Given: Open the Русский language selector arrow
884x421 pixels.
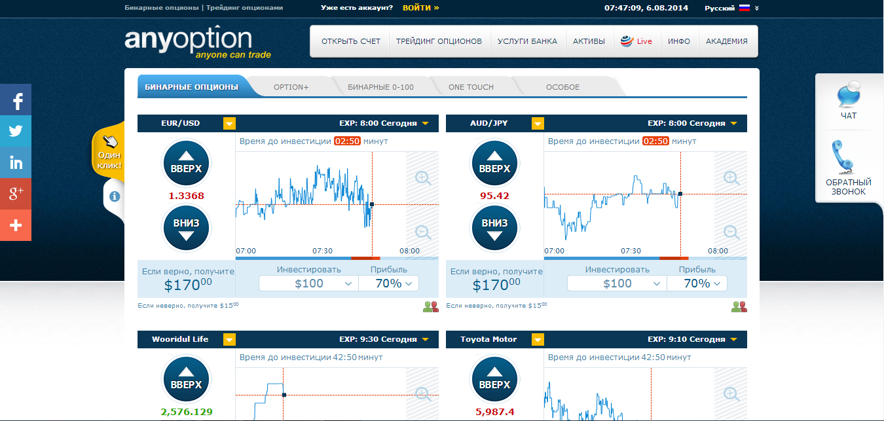Looking at the screenshot, I should tap(757, 9).
